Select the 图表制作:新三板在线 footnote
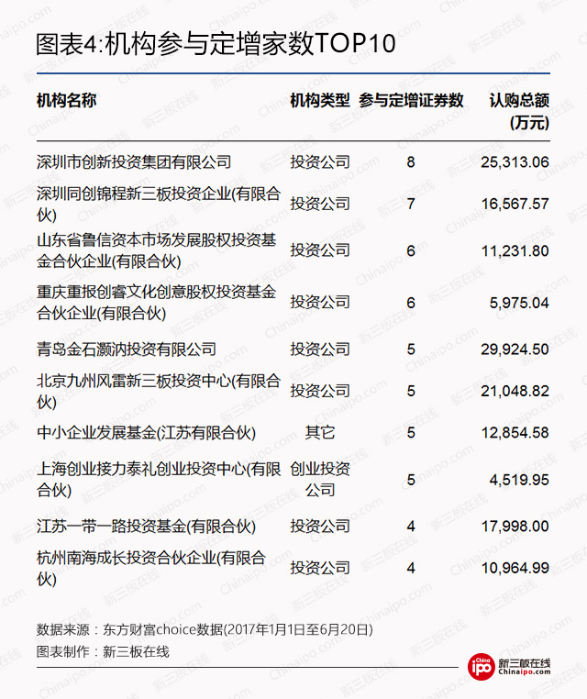The image size is (587, 699). click(103, 651)
